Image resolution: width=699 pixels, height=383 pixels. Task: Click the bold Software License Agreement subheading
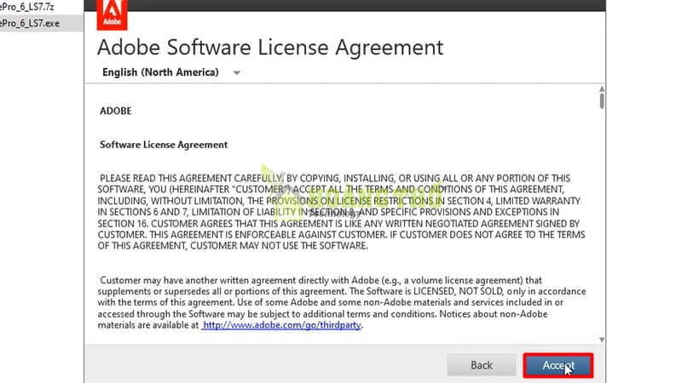(164, 145)
